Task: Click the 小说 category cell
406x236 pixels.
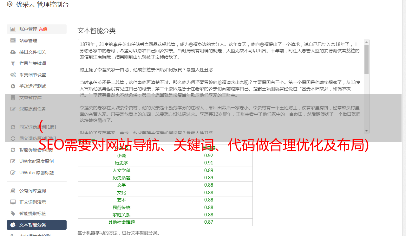Action: click(x=121, y=156)
